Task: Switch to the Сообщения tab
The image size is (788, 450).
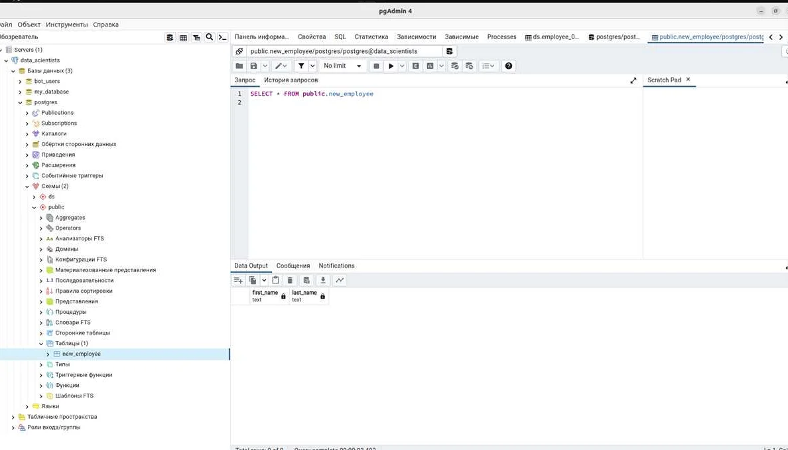Action: pyautogui.click(x=293, y=265)
